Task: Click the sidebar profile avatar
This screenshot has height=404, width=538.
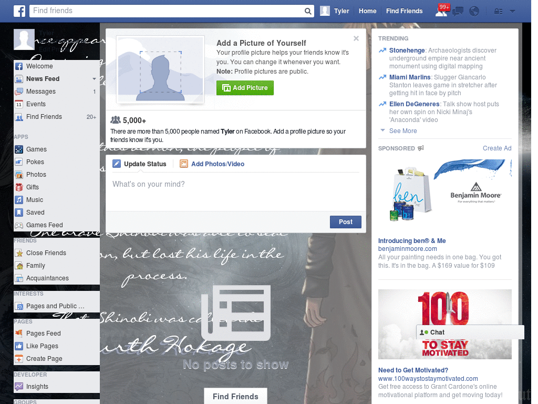Action: coord(24,39)
